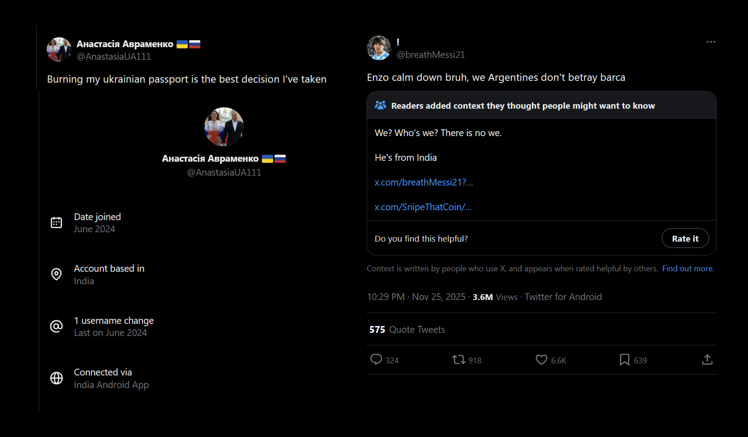The height and width of the screenshot is (437, 748).
Task: Click the reply comment icon
Action: (x=376, y=360)
